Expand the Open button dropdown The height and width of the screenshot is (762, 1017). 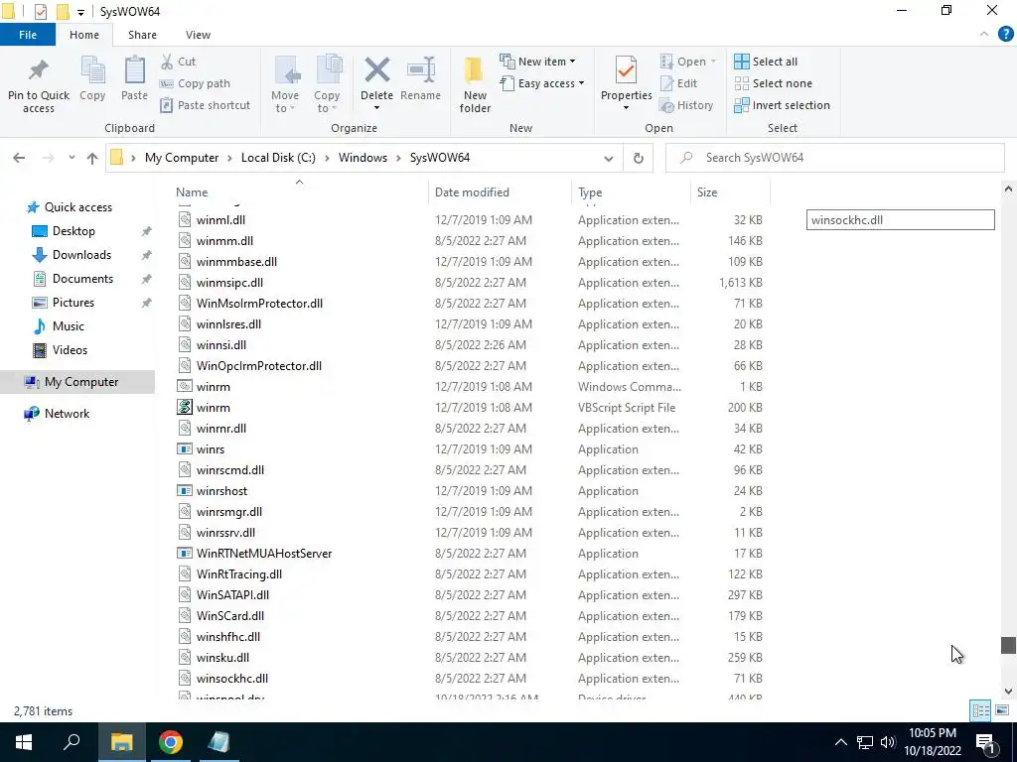(689, 62)
